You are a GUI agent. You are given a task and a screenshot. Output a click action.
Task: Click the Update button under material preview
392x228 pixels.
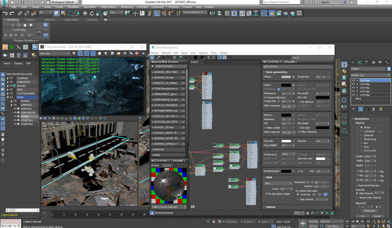pos(167,165)
